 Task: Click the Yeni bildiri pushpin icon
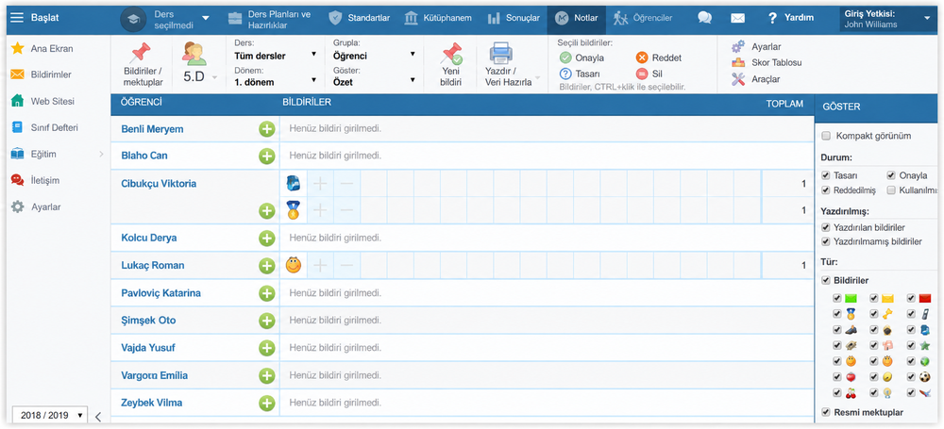(x=451, y=54)
